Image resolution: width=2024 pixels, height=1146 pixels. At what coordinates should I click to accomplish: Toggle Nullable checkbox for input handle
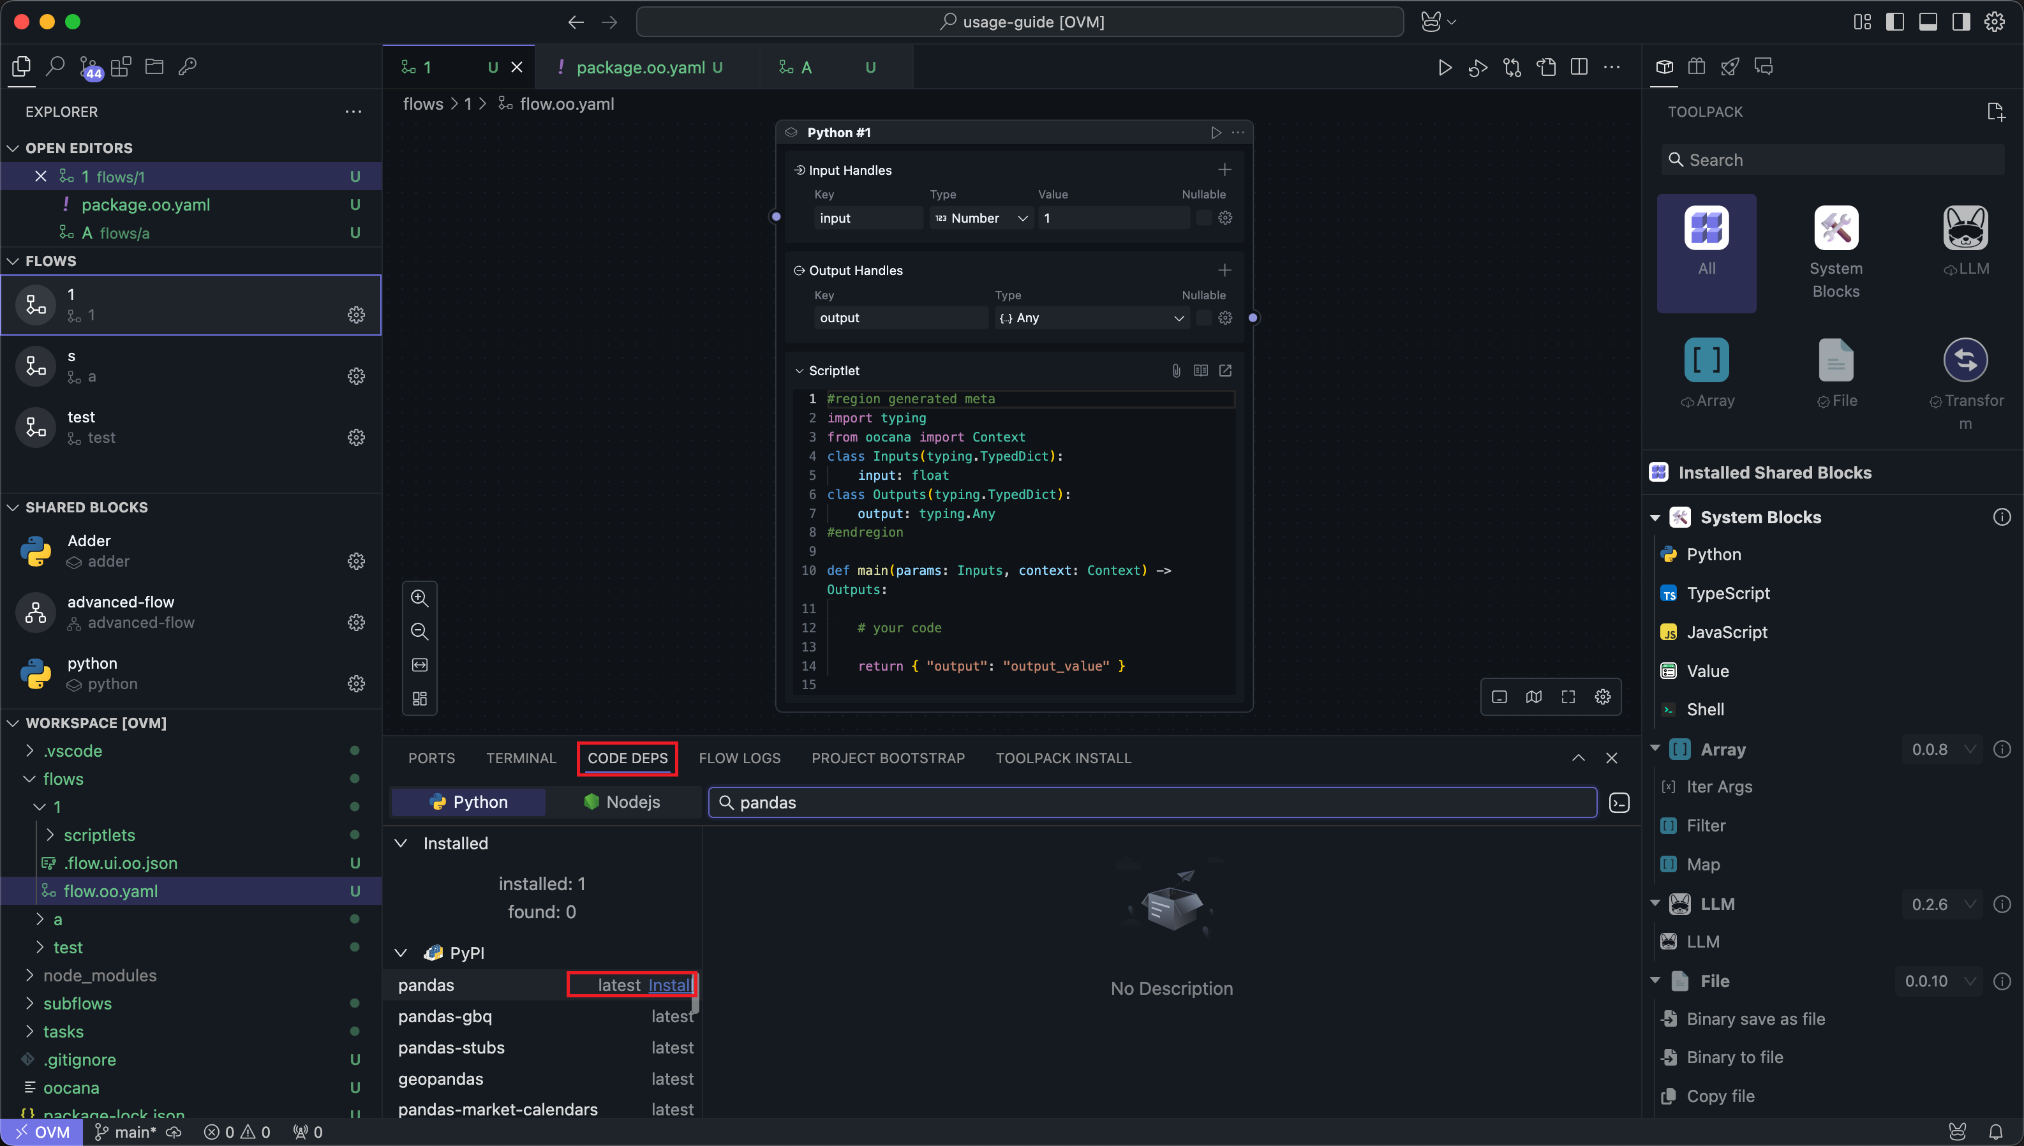(1203, 218)
